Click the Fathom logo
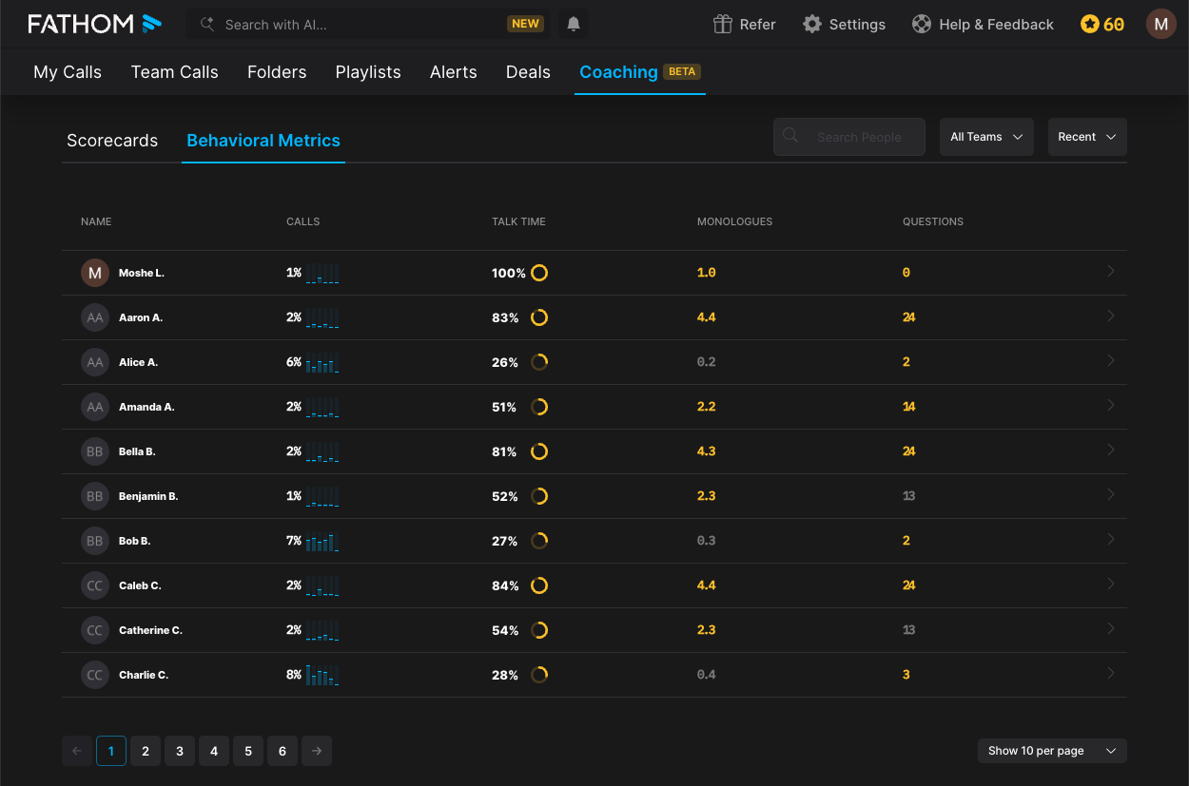This screenshot has height=786, width=1189. [95, 24]
